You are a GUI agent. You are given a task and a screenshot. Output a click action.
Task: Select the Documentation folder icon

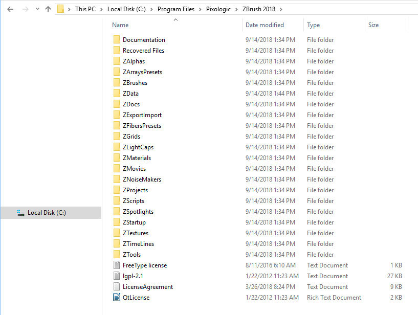coord(117,40)
